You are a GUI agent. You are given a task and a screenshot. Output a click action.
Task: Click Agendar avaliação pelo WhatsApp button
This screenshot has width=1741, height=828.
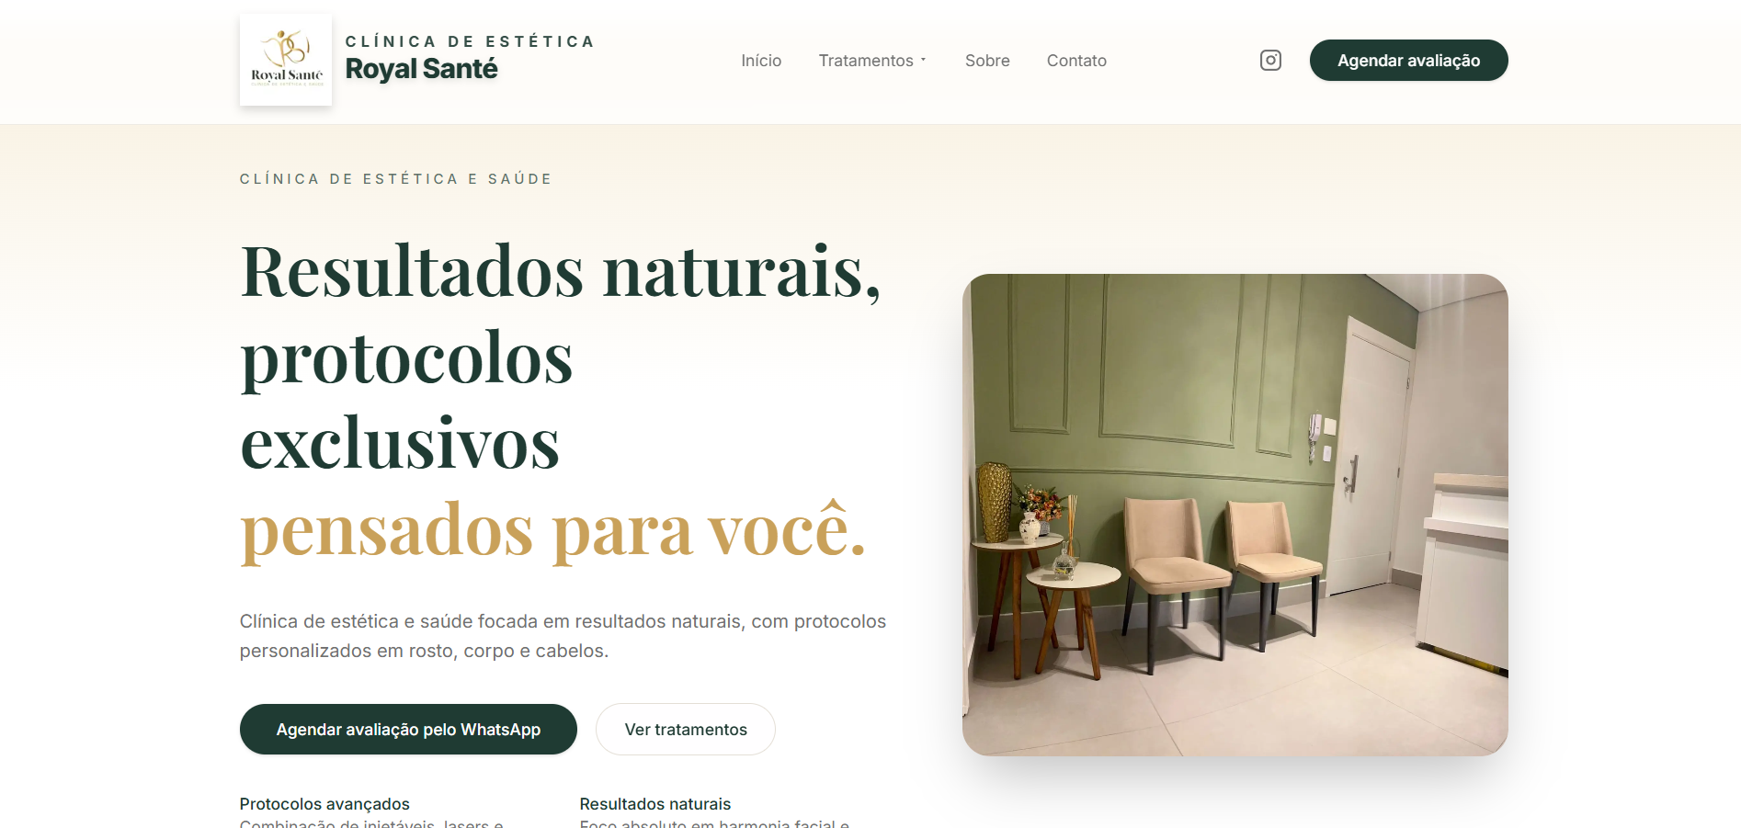408,729
